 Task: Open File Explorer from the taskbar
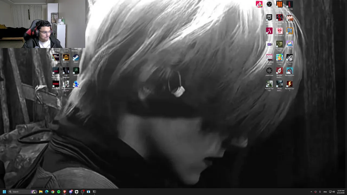[x=41, y=192]
